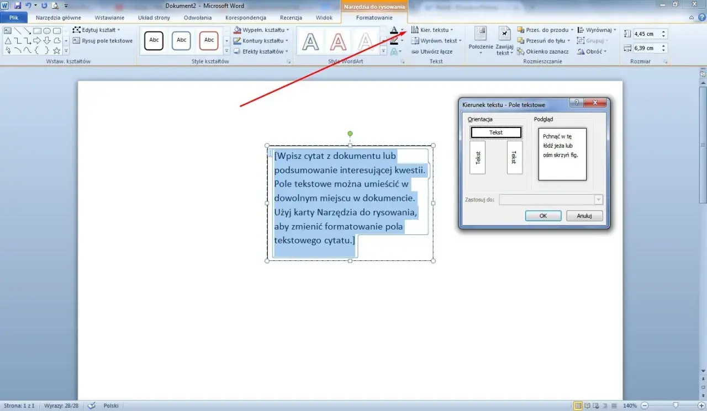707x411 pixels.
Task: Expand the Wypełn. kształtu dropdown
Action: click(287, 30)
